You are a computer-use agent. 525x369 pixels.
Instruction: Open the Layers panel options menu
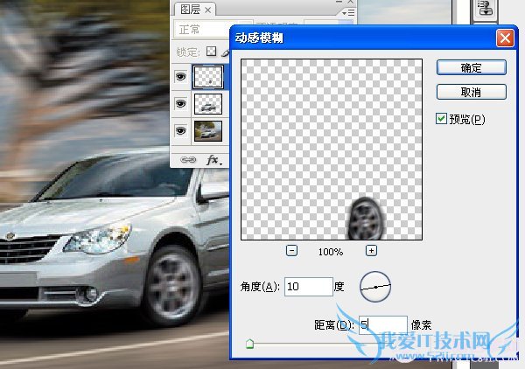tap(348, 13)
